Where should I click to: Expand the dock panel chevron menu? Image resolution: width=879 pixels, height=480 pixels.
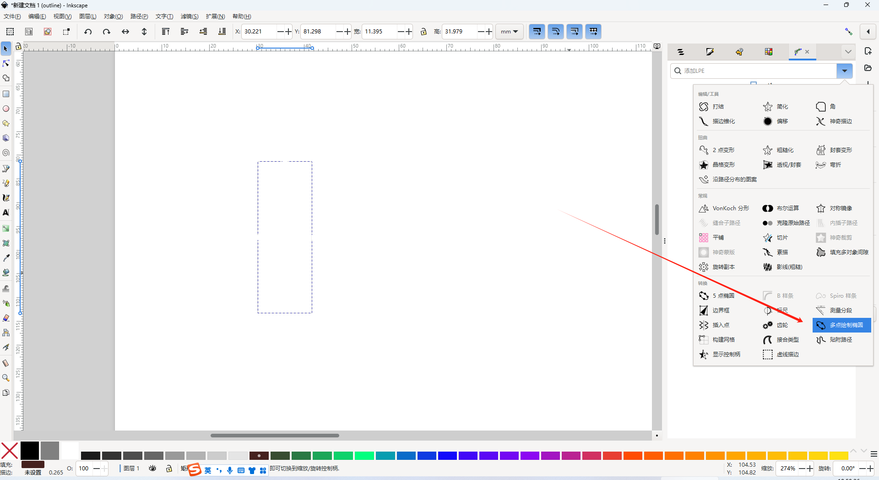coord(848,52)
